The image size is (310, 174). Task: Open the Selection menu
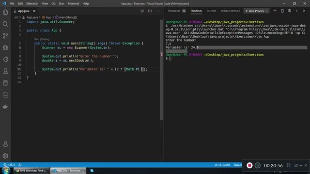tap(32, 3)
